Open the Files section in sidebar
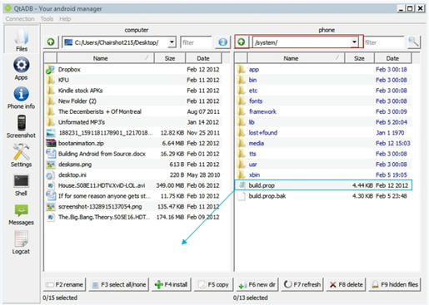This screenshot has height=305, width=429. click(22, 40)
